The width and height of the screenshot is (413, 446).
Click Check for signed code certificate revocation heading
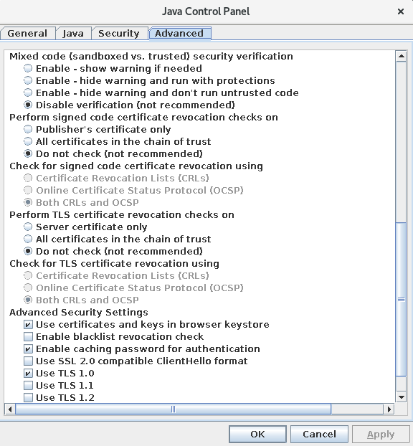pos(136,166)
